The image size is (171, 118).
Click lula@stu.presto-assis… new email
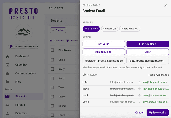155,82
